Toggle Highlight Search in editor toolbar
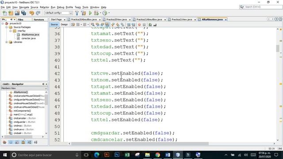Image resolution: width=283 pixels, height=159 pixels. click(107, 25)
